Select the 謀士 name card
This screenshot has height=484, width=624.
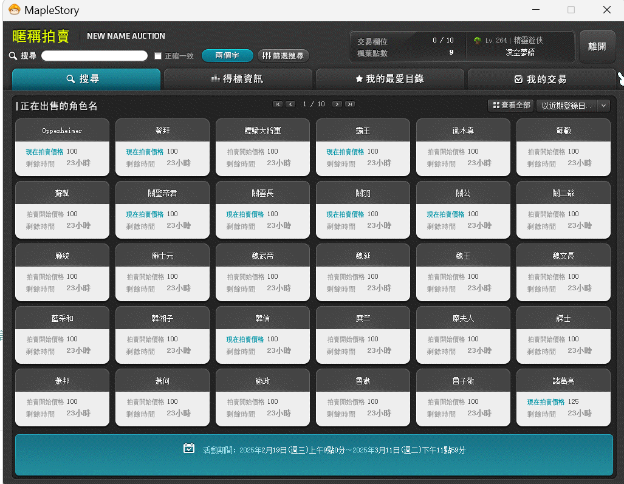tap(563, 335)
